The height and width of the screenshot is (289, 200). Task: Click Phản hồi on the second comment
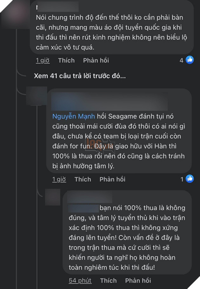[x=112, y=179]
